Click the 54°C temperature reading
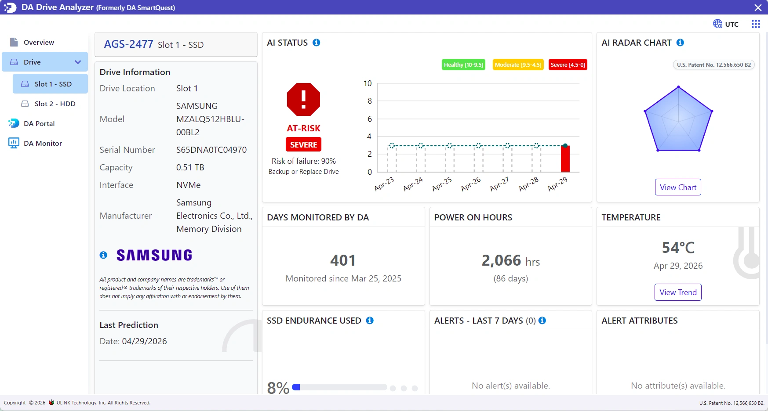768x411 pixels. [678, 248]
